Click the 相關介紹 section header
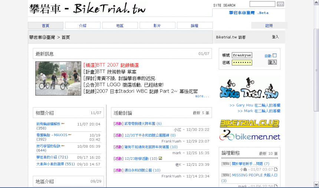Image resolution: width=319 pixels, height=188 pixels. 68,113
